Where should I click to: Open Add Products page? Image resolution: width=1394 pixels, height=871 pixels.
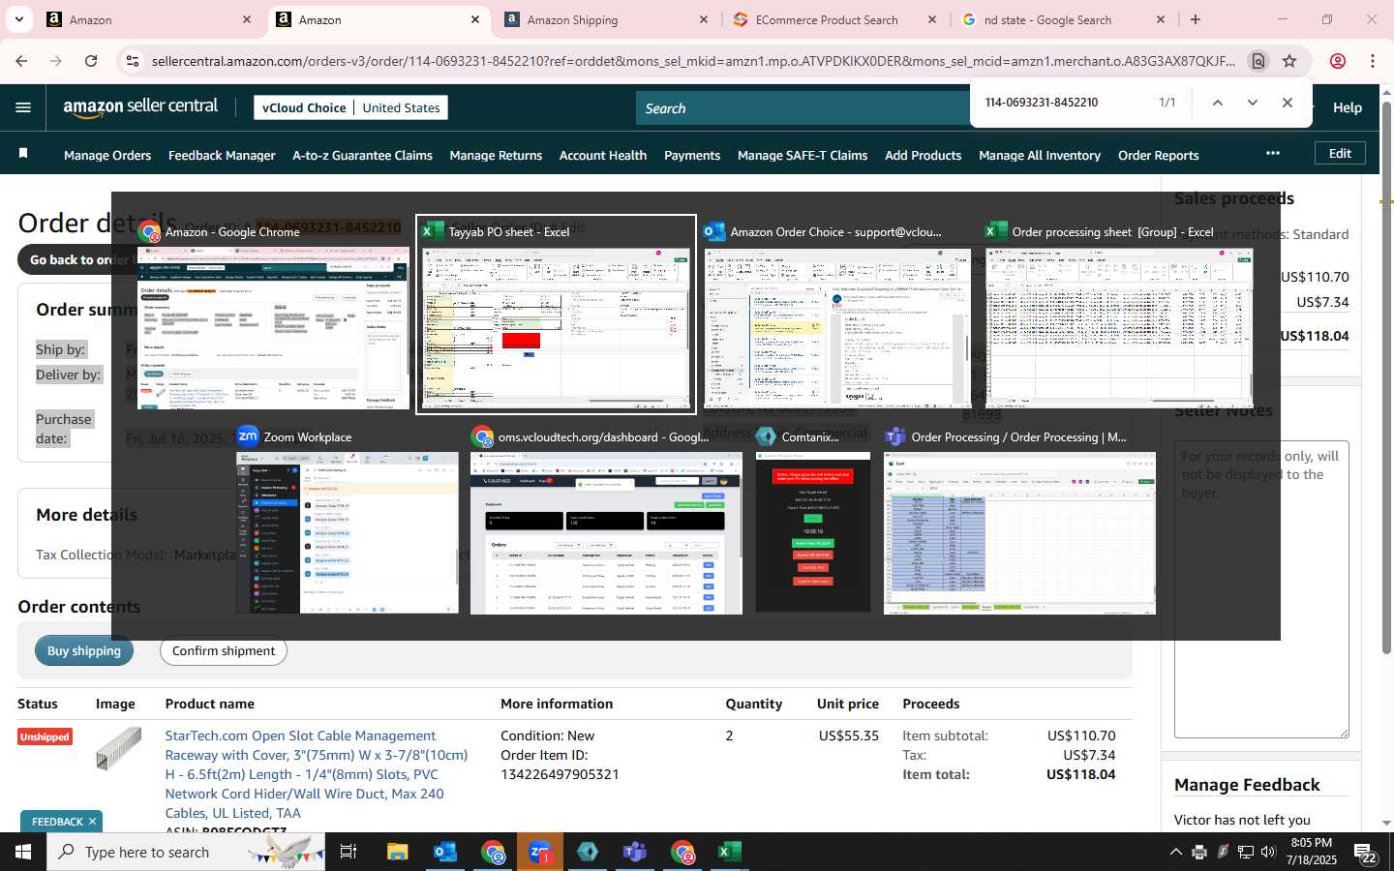coord(924,155)
